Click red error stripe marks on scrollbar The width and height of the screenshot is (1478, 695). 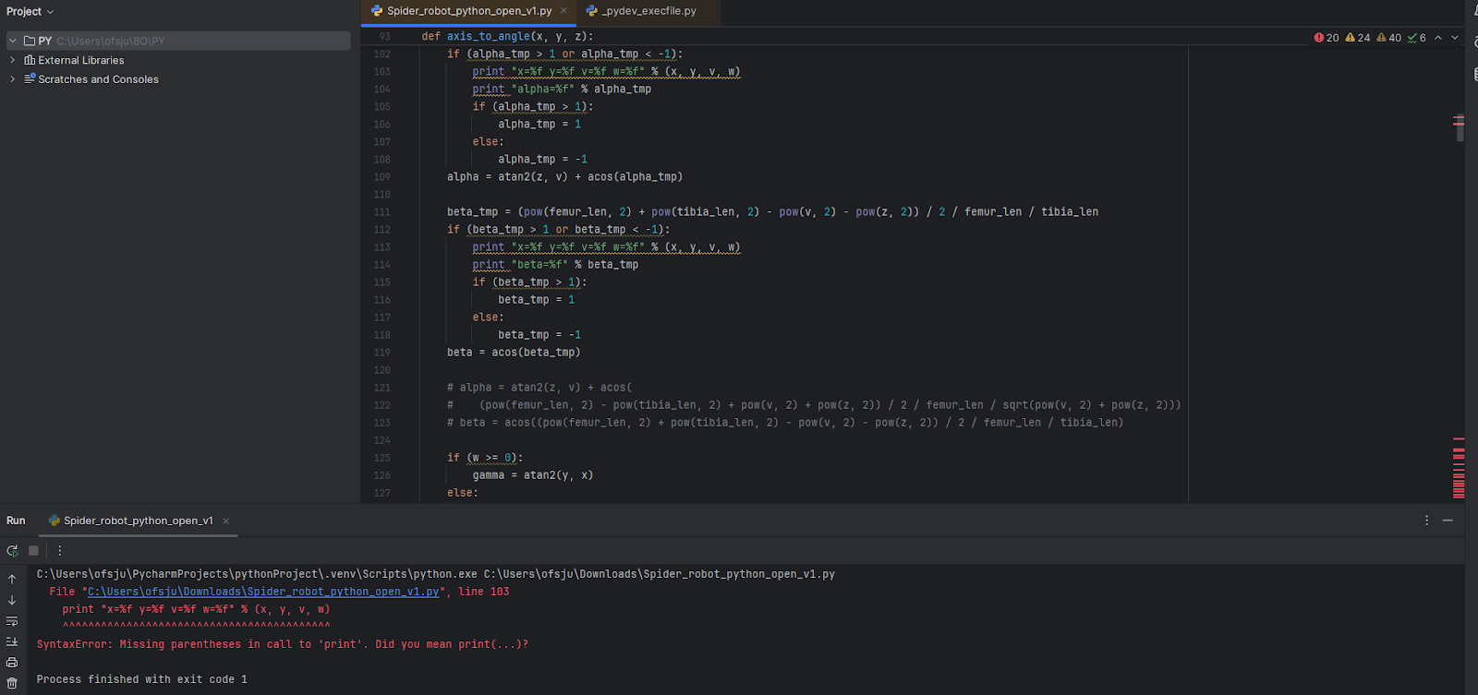coord(1459,467)
